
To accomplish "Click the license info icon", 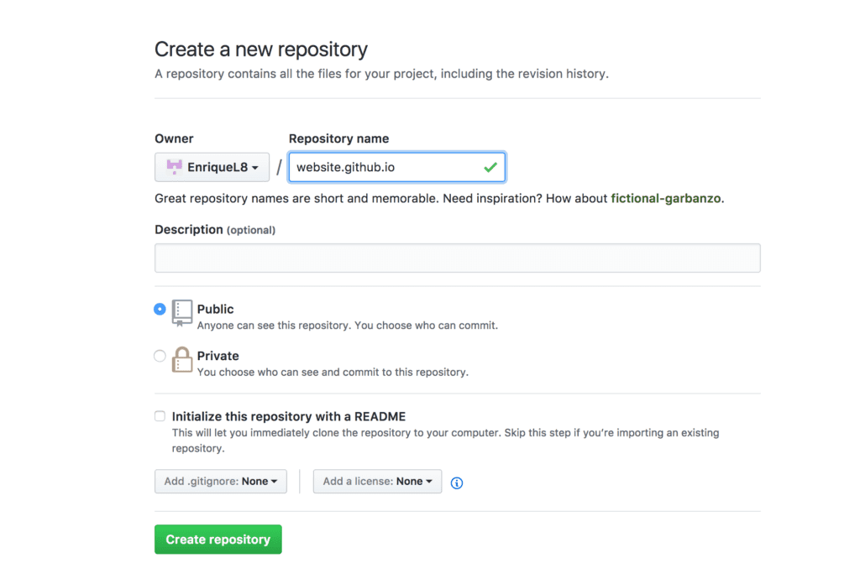I will tap(456, 482).
